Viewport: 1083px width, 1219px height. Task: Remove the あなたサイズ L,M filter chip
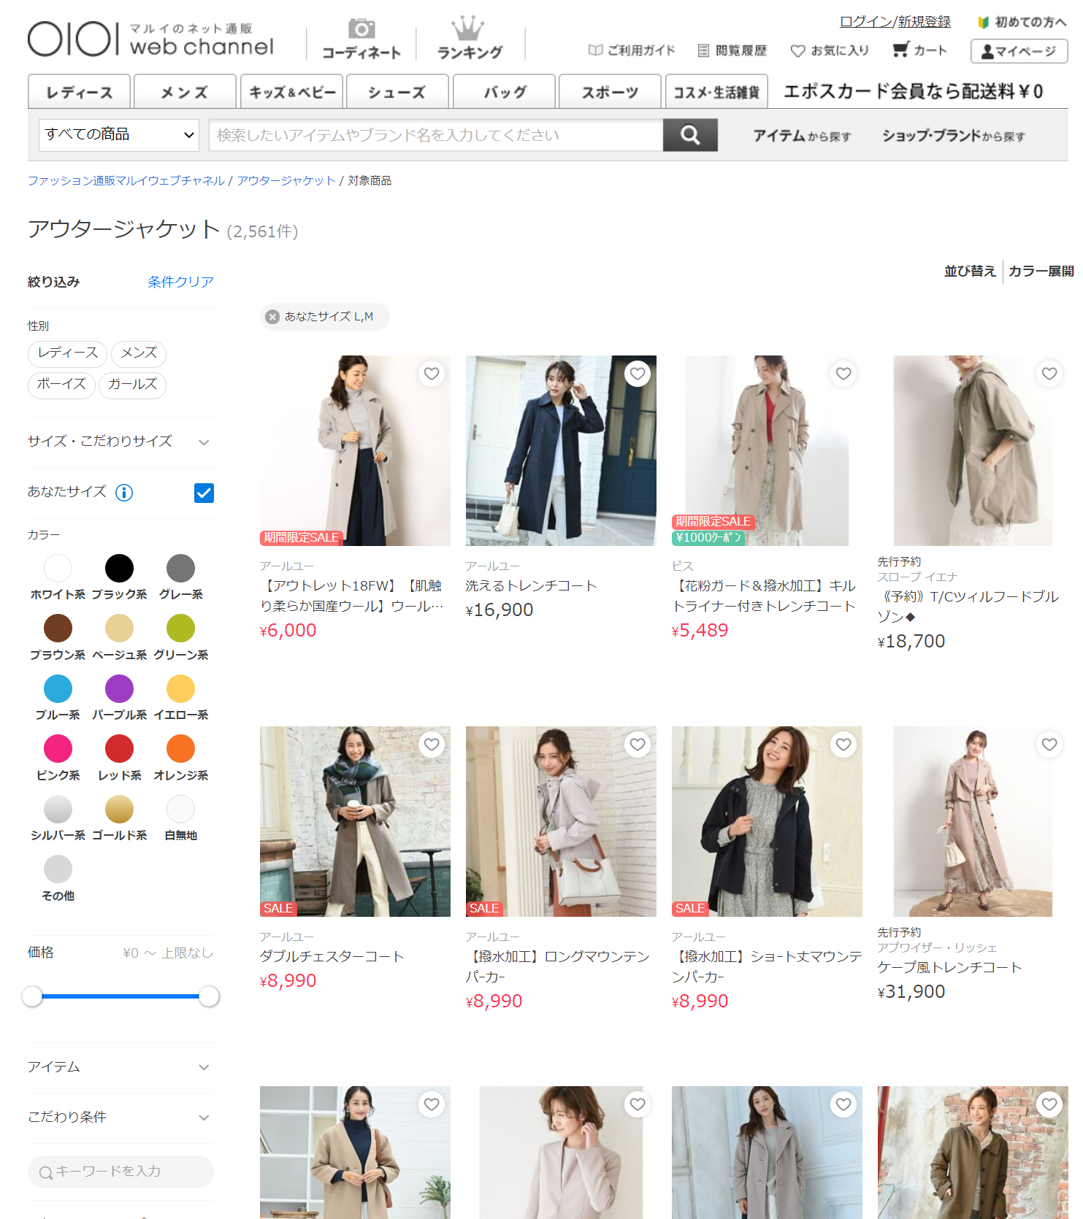click(273, 317)
